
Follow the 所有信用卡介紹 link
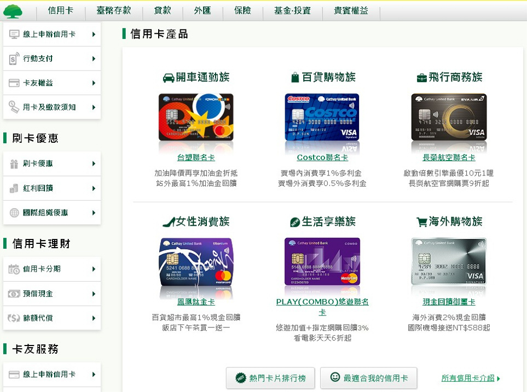point(468,378)
